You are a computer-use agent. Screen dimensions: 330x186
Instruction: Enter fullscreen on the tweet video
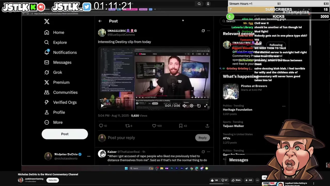[206, 106]
